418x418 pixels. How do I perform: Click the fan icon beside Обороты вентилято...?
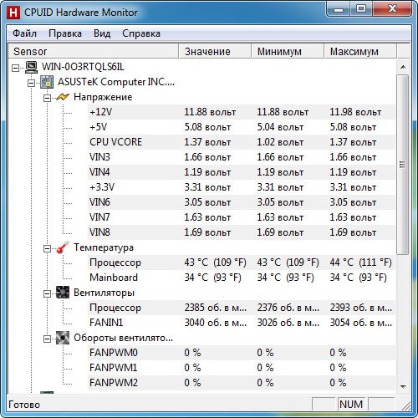click(x=63, y=338)
